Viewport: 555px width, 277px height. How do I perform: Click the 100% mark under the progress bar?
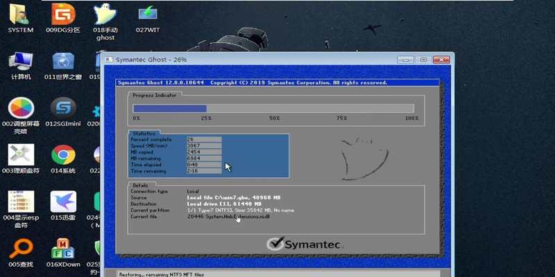pyautogui.click(x=411, y=118)
